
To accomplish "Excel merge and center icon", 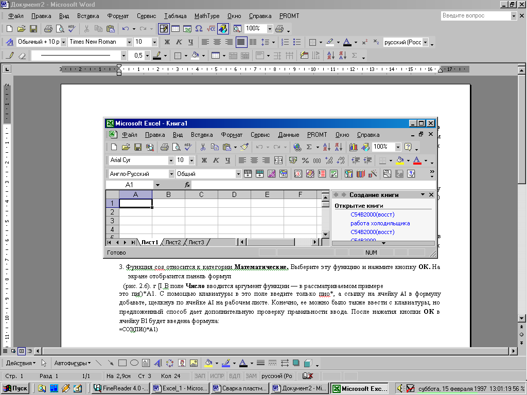I will tap(278, 160).
